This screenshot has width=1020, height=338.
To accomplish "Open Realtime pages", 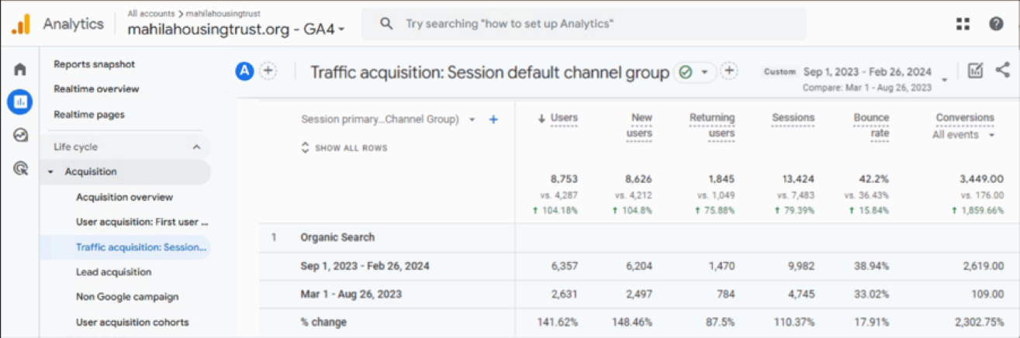I will pyautogui.click(x=88, y=115).
